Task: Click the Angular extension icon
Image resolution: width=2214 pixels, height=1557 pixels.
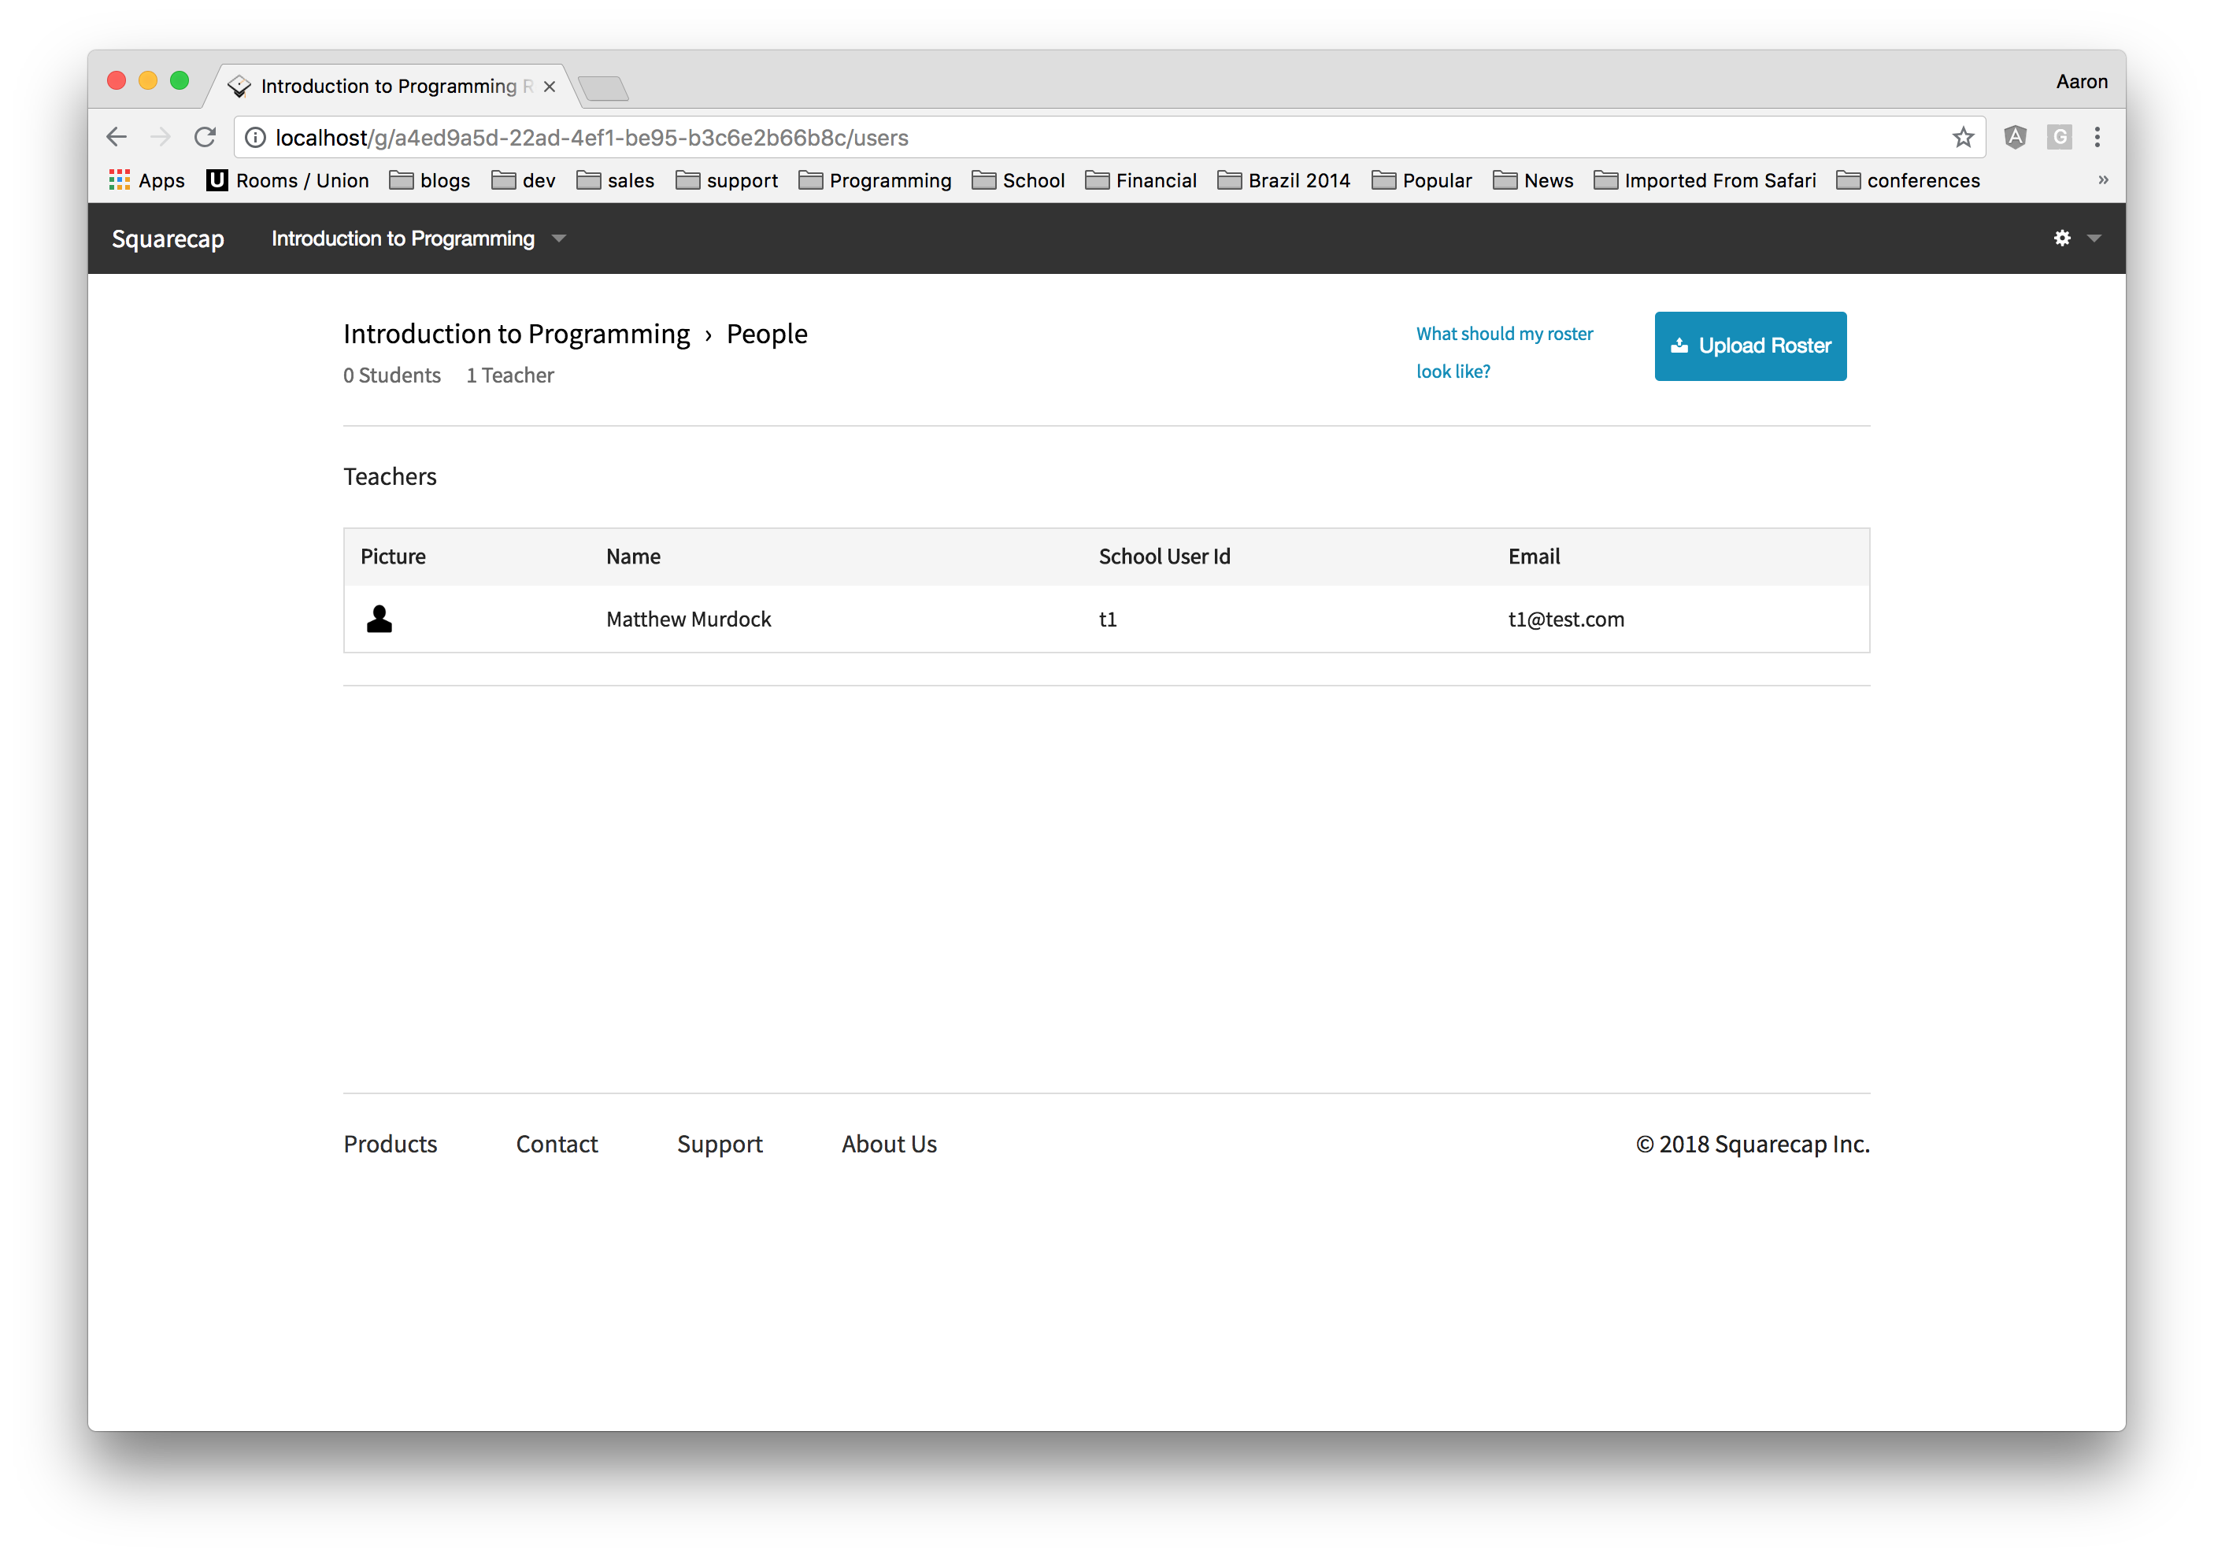Action: point(2014,138)
